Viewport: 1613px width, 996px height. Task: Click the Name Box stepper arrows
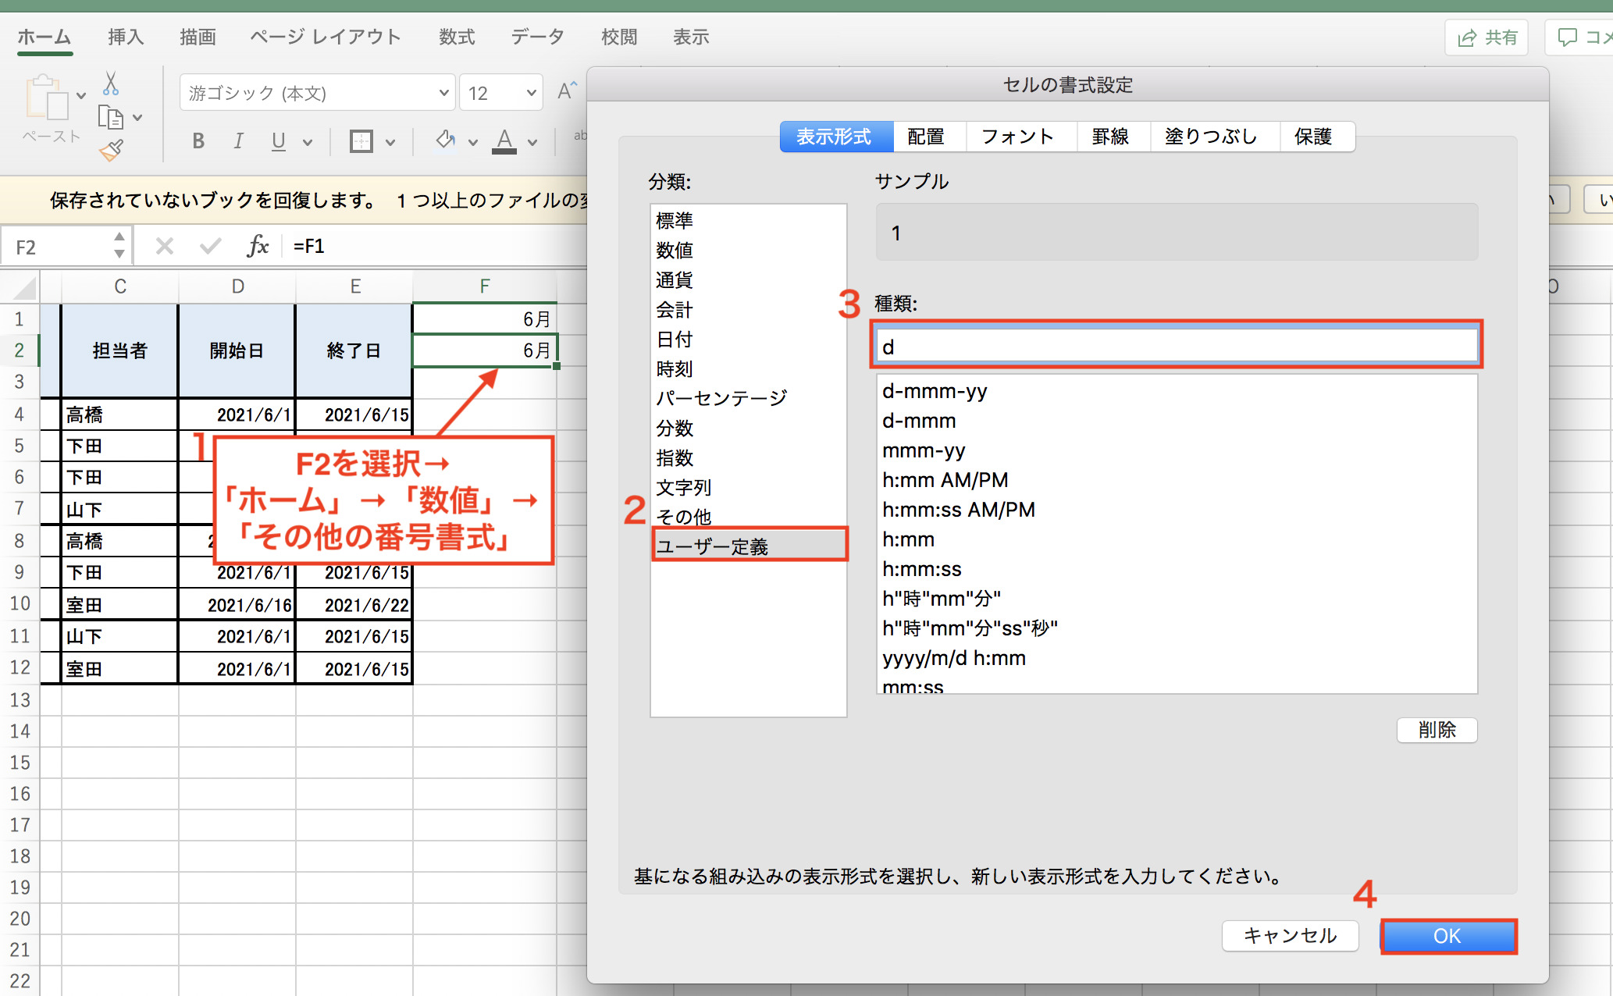point(119,245)
